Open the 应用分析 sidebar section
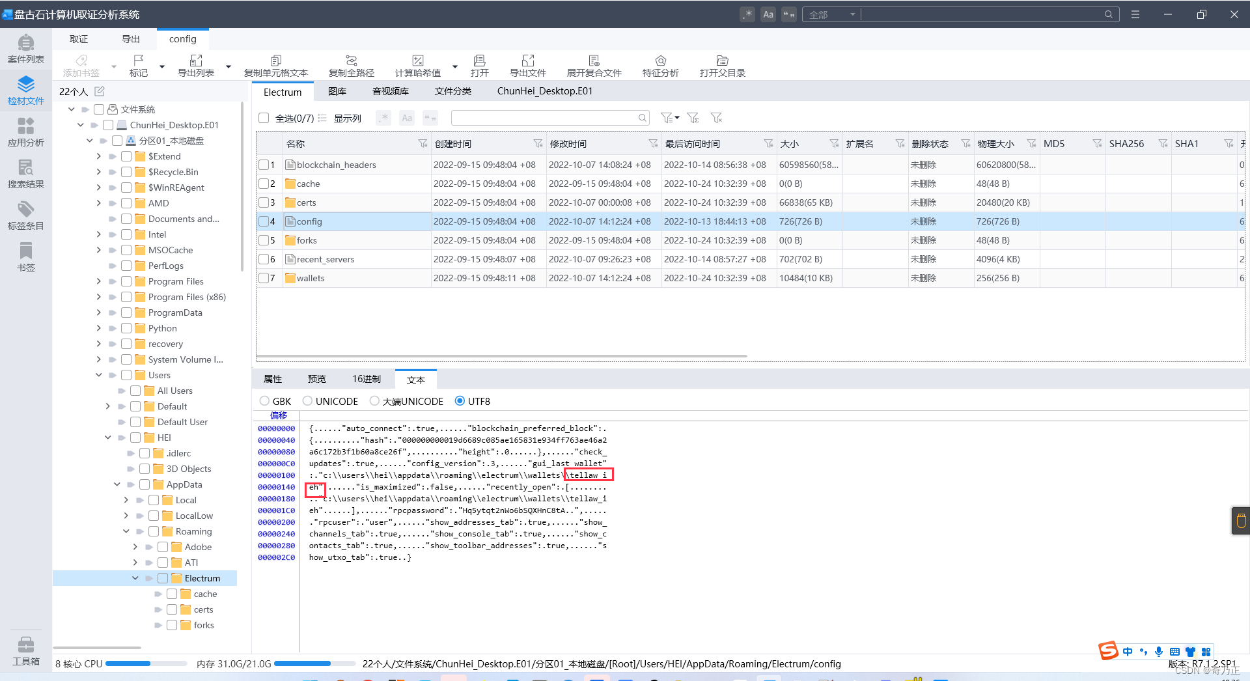1250x681 pixels. click(x=26, y=132)
